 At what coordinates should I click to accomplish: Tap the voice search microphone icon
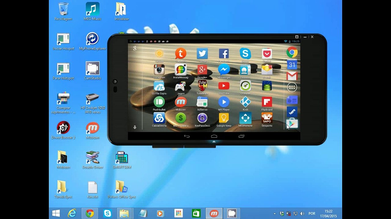click(x=135, y=127)
